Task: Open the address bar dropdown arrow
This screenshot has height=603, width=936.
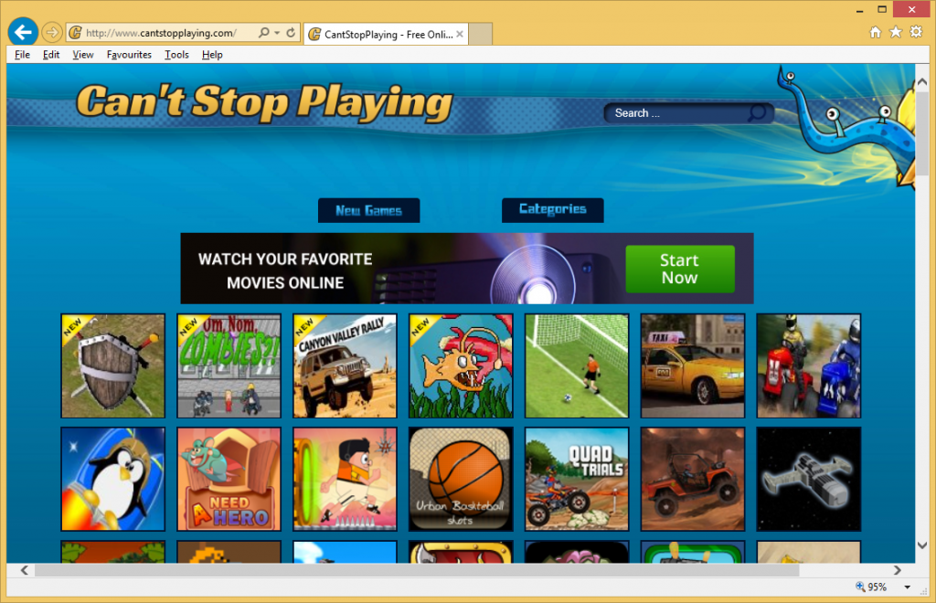Action: click(277, 33)
